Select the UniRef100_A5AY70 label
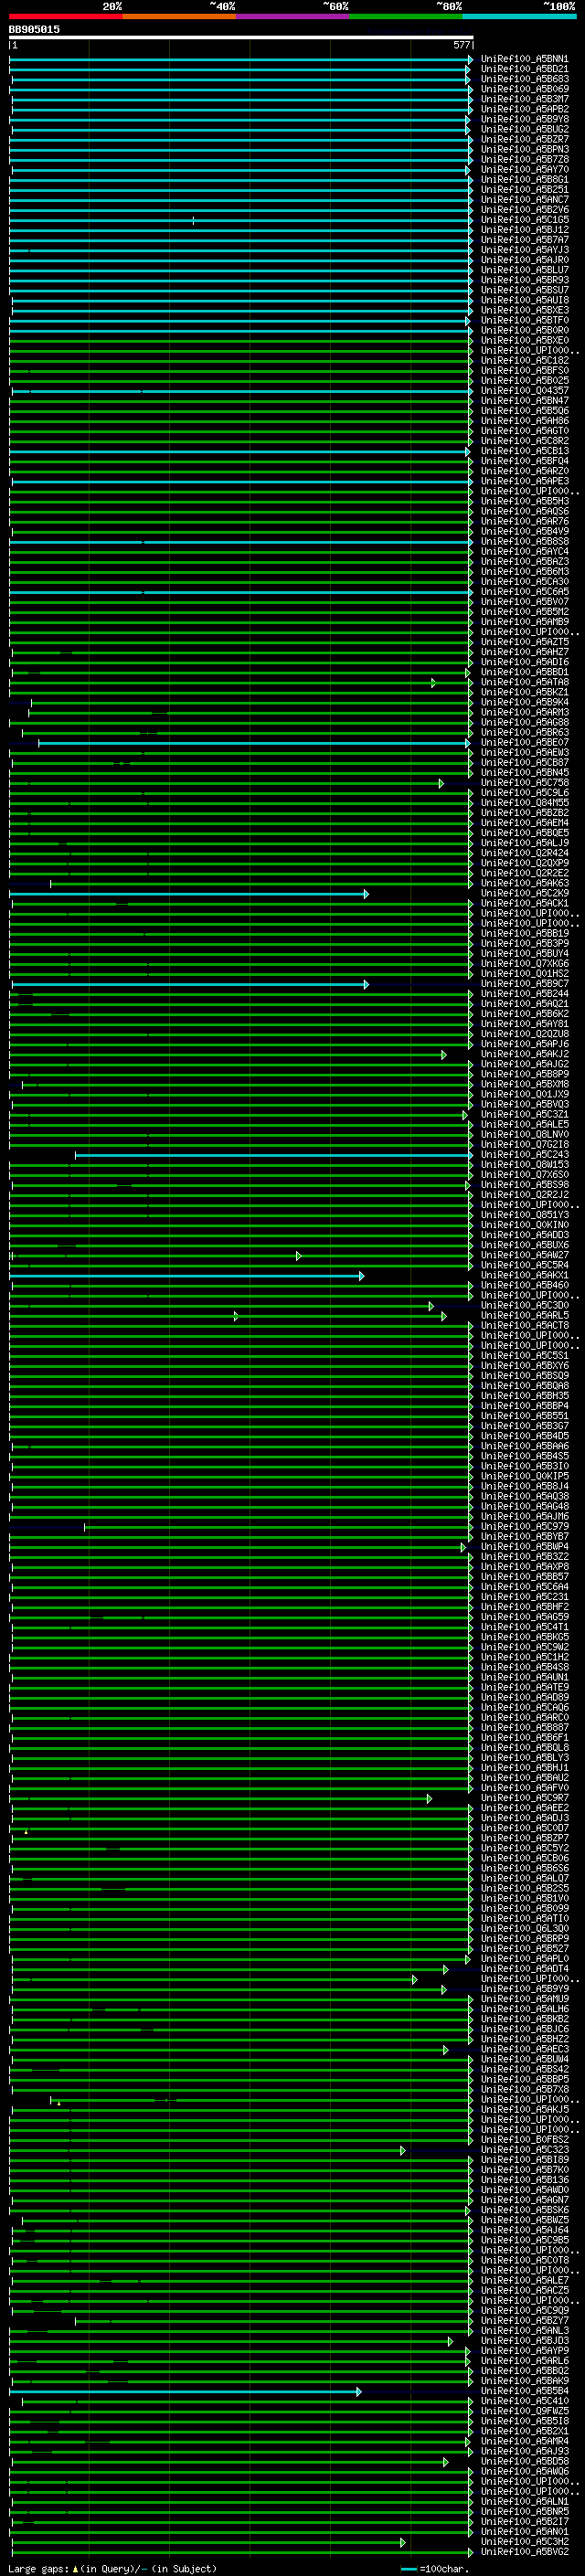Viewport: 585px width, 2576px height. [524, 169]
